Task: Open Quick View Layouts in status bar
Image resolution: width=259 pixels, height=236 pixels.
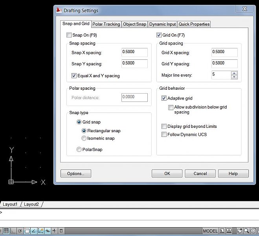Action: 222,231
